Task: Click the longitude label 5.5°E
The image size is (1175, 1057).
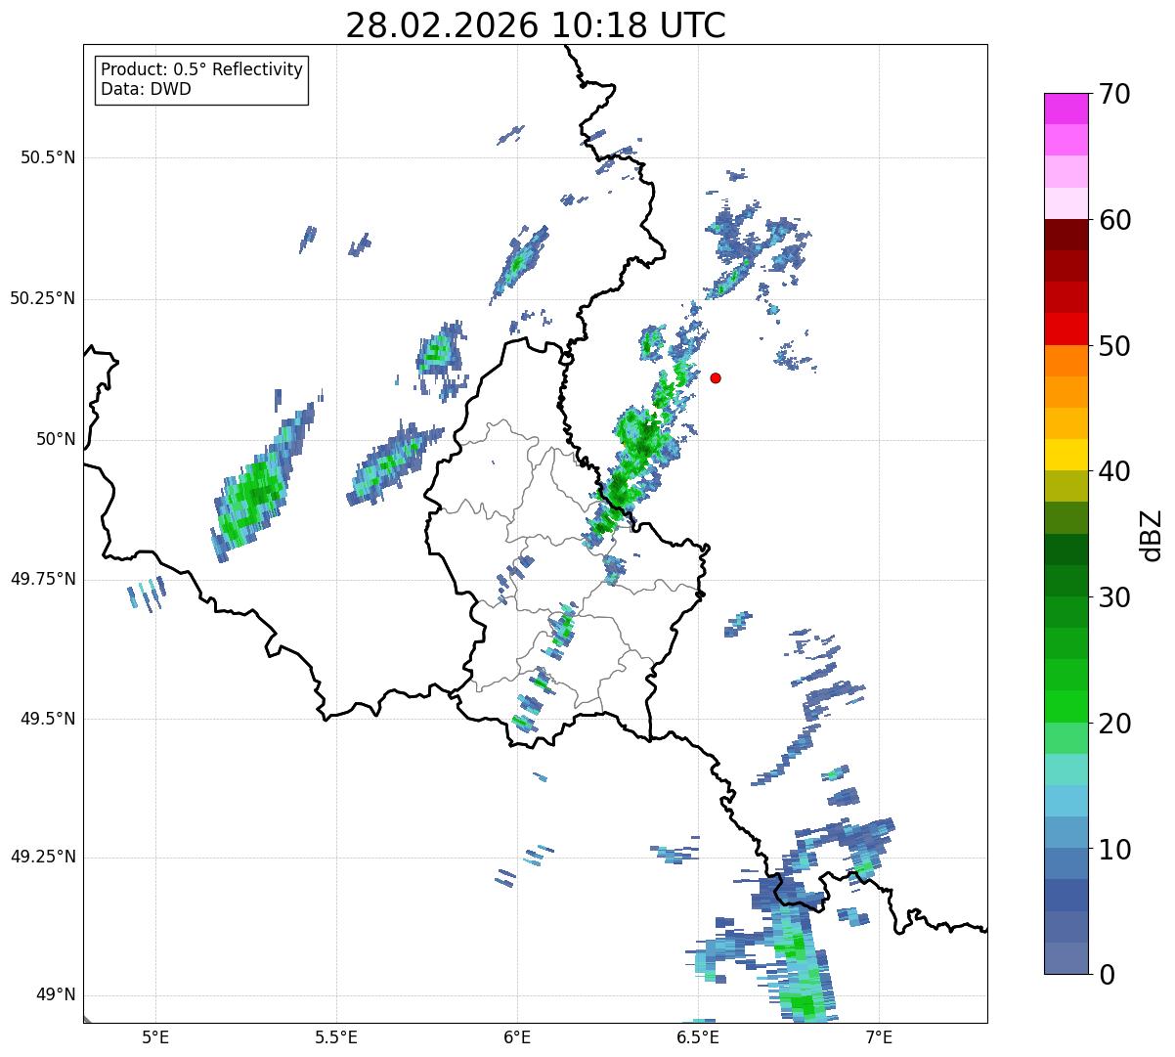Action: [x=336, y=1036]
